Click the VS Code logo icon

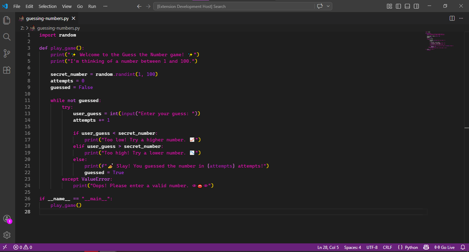pyautogui.click(x=5, y=6)
